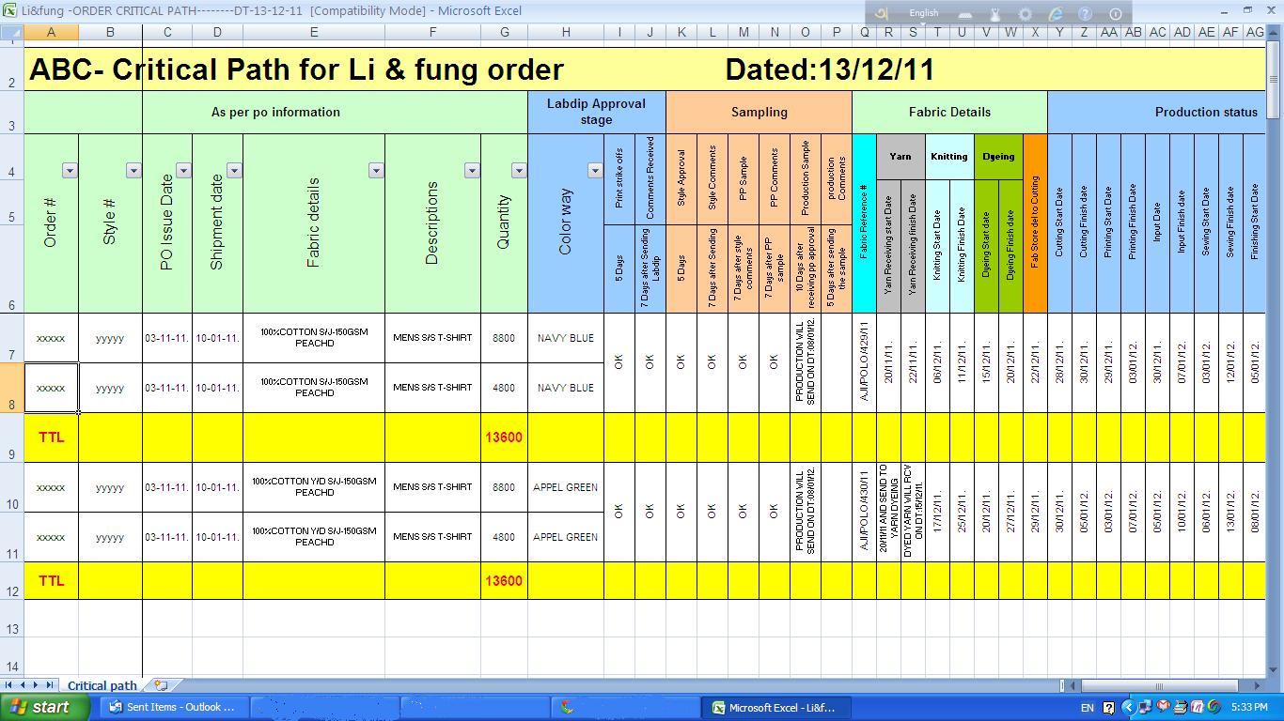Click the Avro keyboard logo icon
Image resolution: width=1284 pixels, height=721 pixels.
[x=882, y=13]
